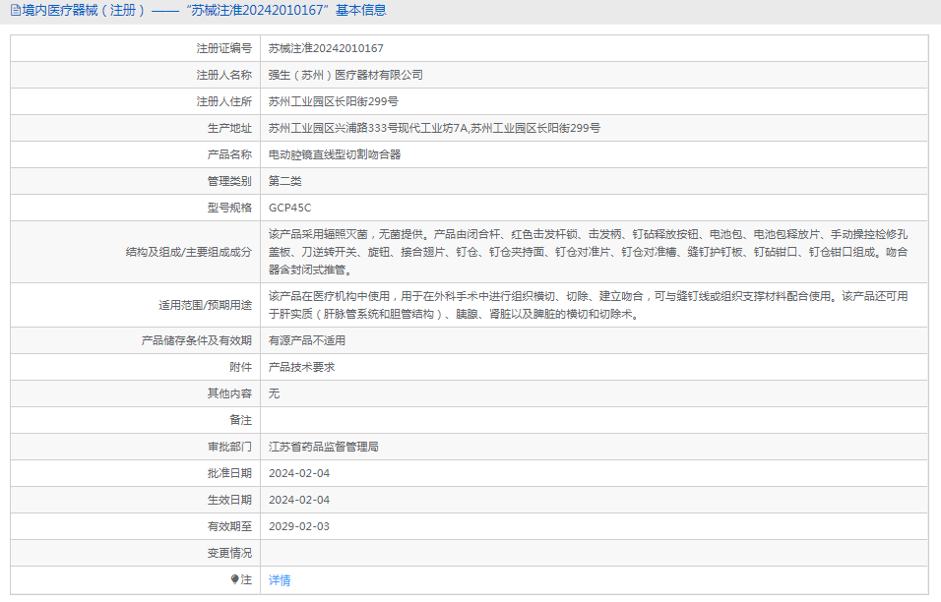Click the 备注 label
Screen dimensions: 941x602
[x=240, y=420]
